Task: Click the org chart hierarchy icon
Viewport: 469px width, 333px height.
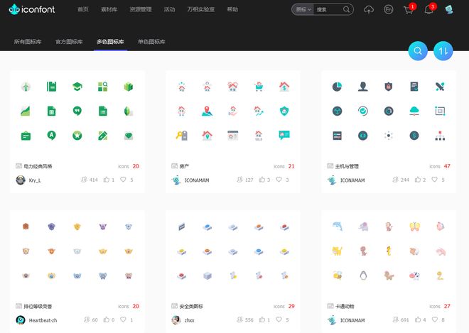Action: click(x=440, y=136)
